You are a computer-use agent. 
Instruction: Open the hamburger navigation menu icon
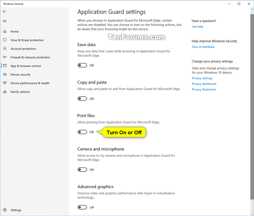pos(4,21)
